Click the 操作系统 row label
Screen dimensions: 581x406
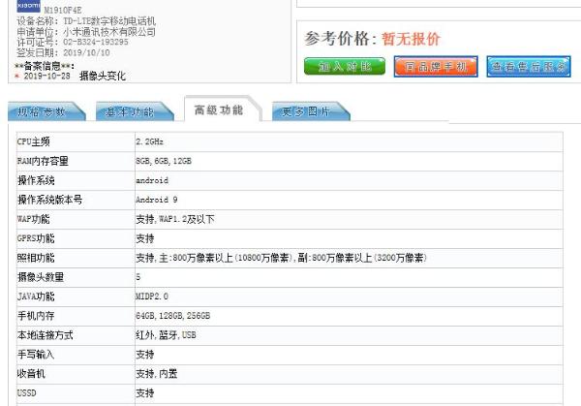tap(36, 180)
